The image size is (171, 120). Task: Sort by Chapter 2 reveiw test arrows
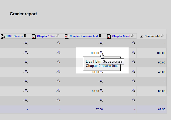[100, 36]
